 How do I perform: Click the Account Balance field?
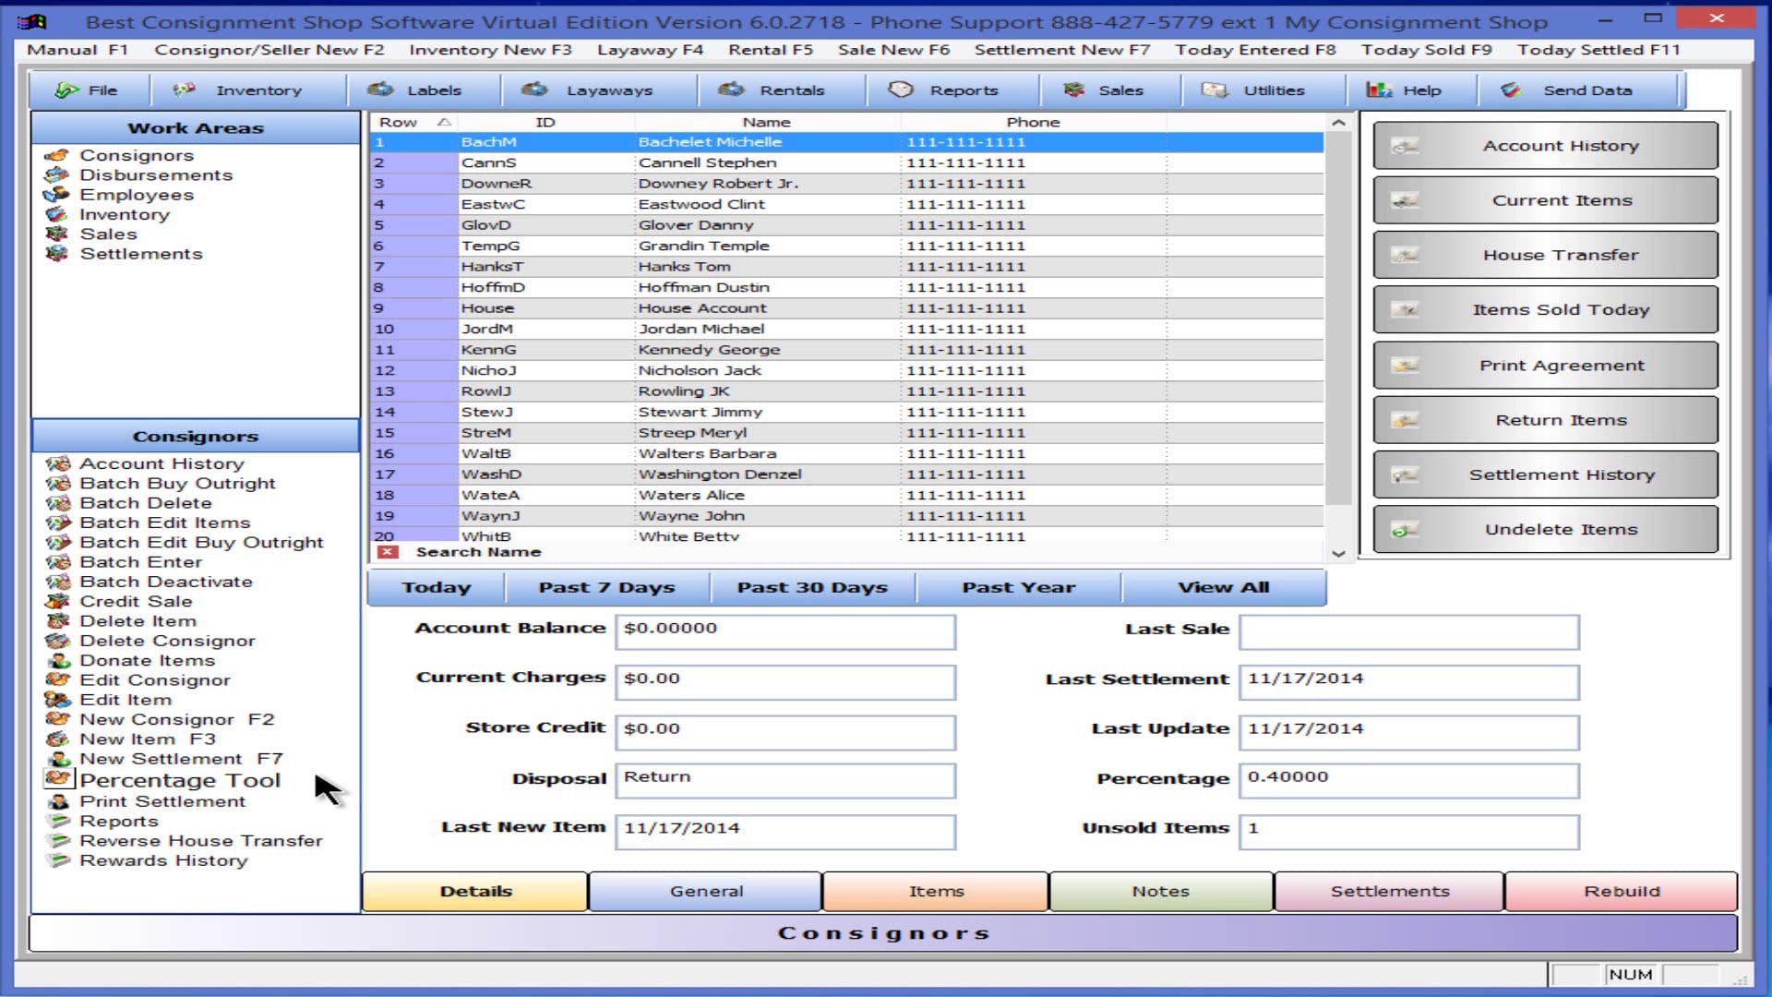coord(785,631)
